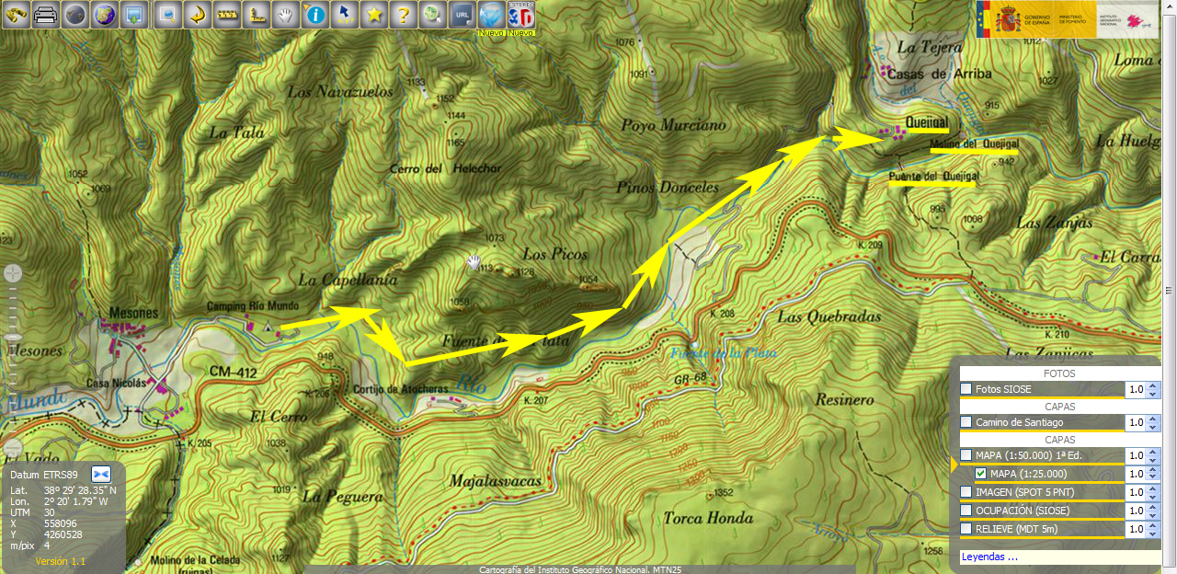Click the download map image icon
The width and height of the screenshot is (1177, 574).
(x=134, y=15)
